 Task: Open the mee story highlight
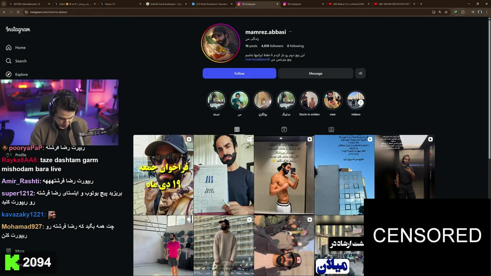tap(333, 103)
